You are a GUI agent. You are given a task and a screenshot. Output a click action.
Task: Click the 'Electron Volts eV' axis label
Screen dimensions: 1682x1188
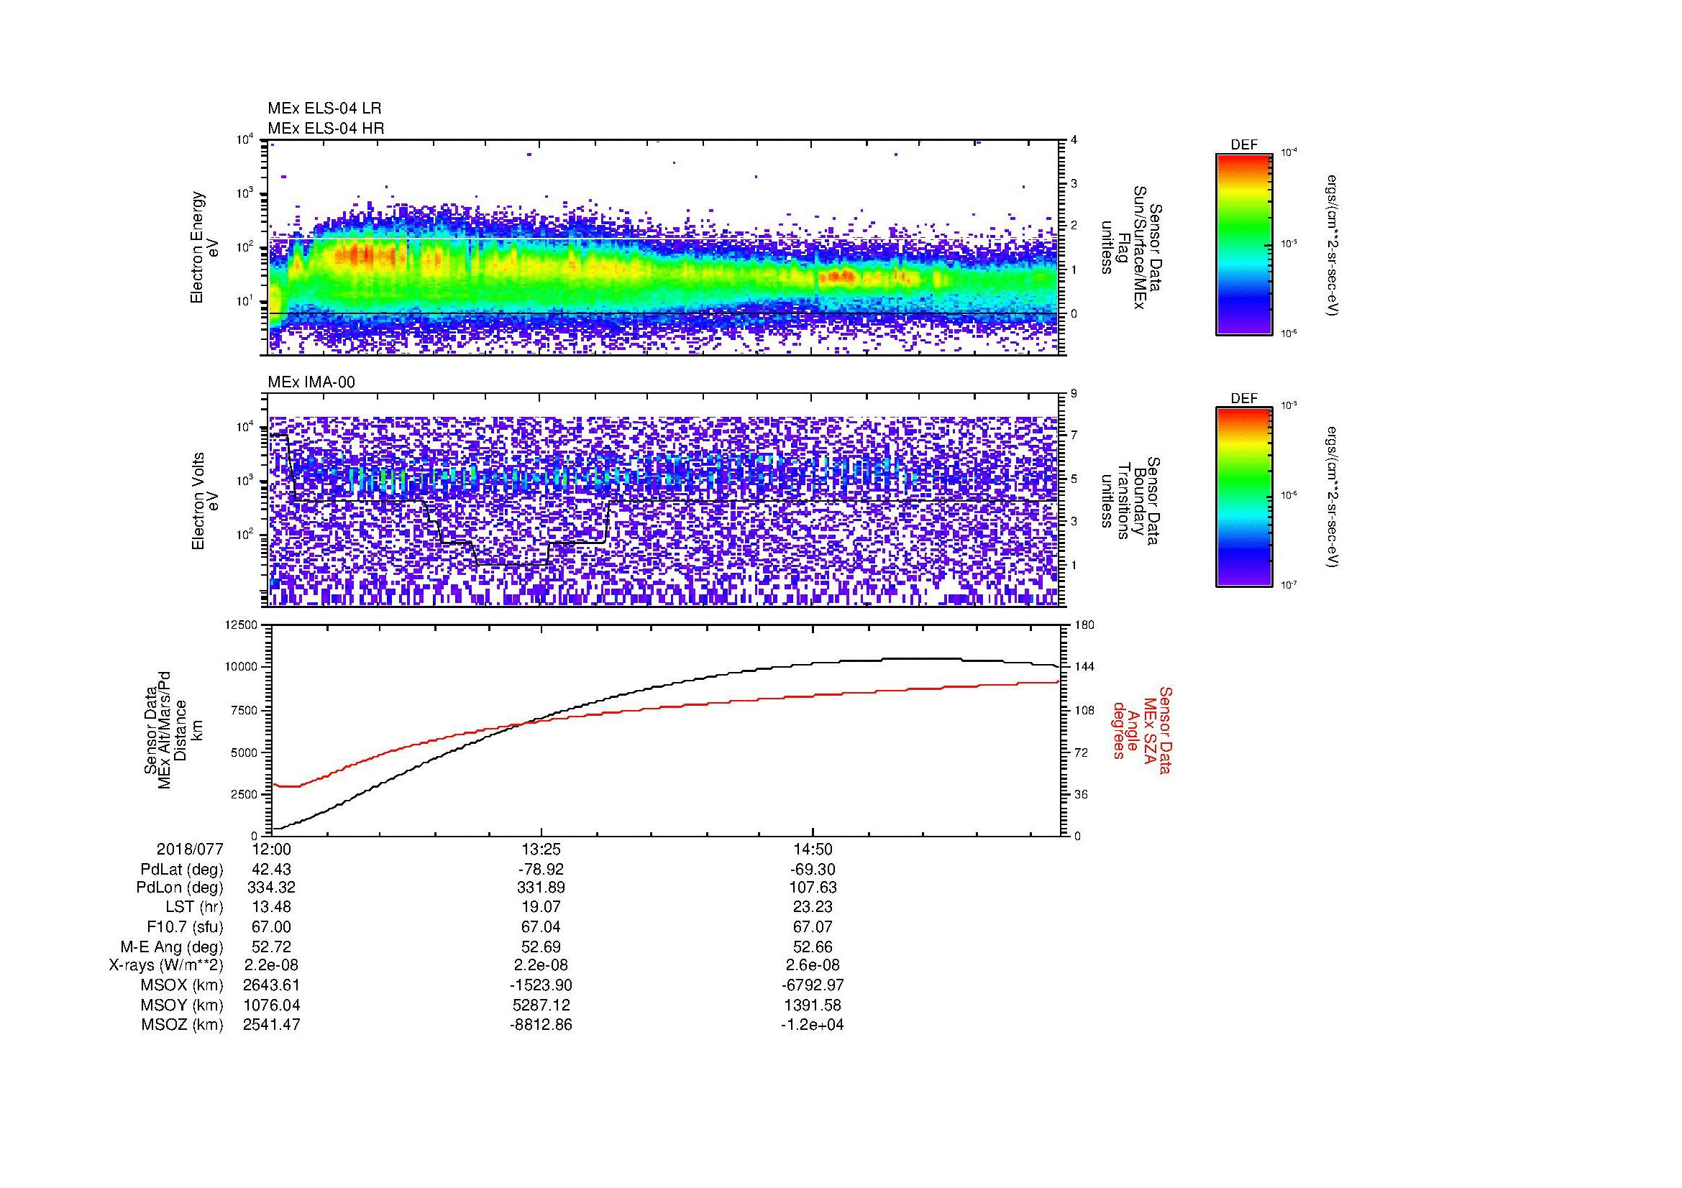pyautogui.click(x=204, y=501)
